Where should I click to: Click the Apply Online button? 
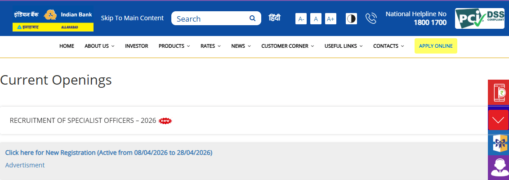(x=435, y=46)
